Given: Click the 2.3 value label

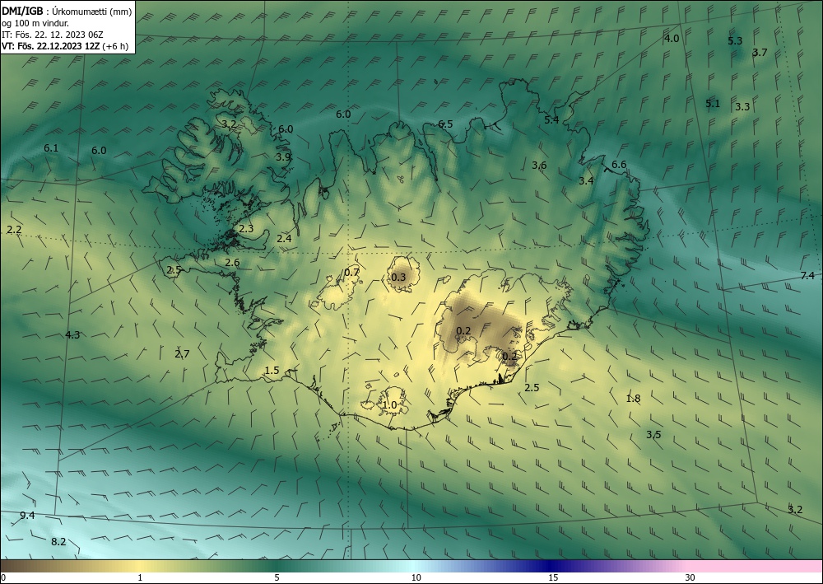Looking at the screenshot, I should [245, 228].
